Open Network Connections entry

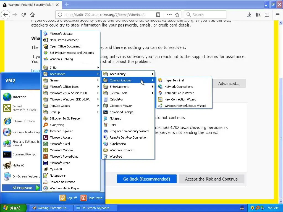pyautogui.click(x=184, y=87)
